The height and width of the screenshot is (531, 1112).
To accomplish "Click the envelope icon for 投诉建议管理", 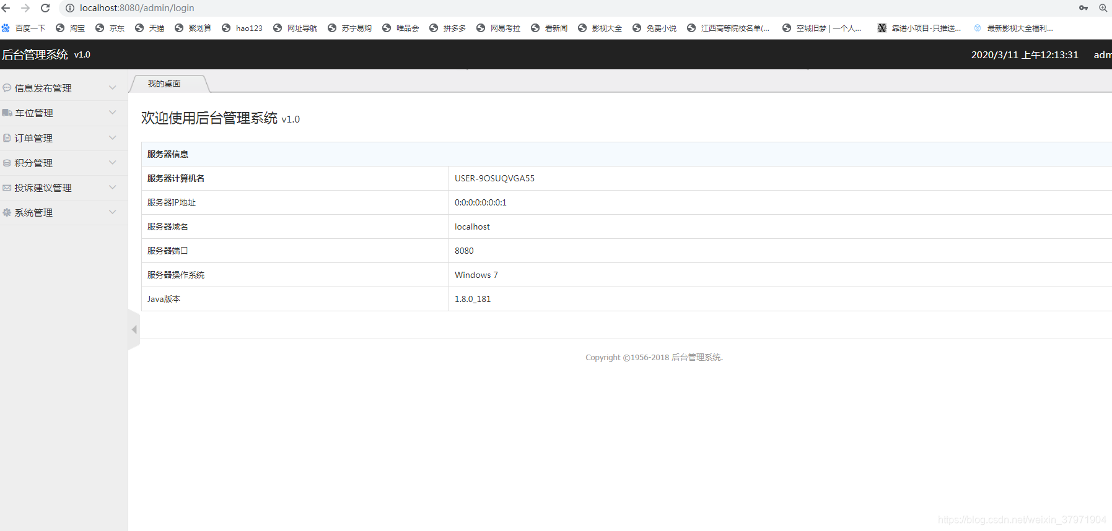I will 7,188.
